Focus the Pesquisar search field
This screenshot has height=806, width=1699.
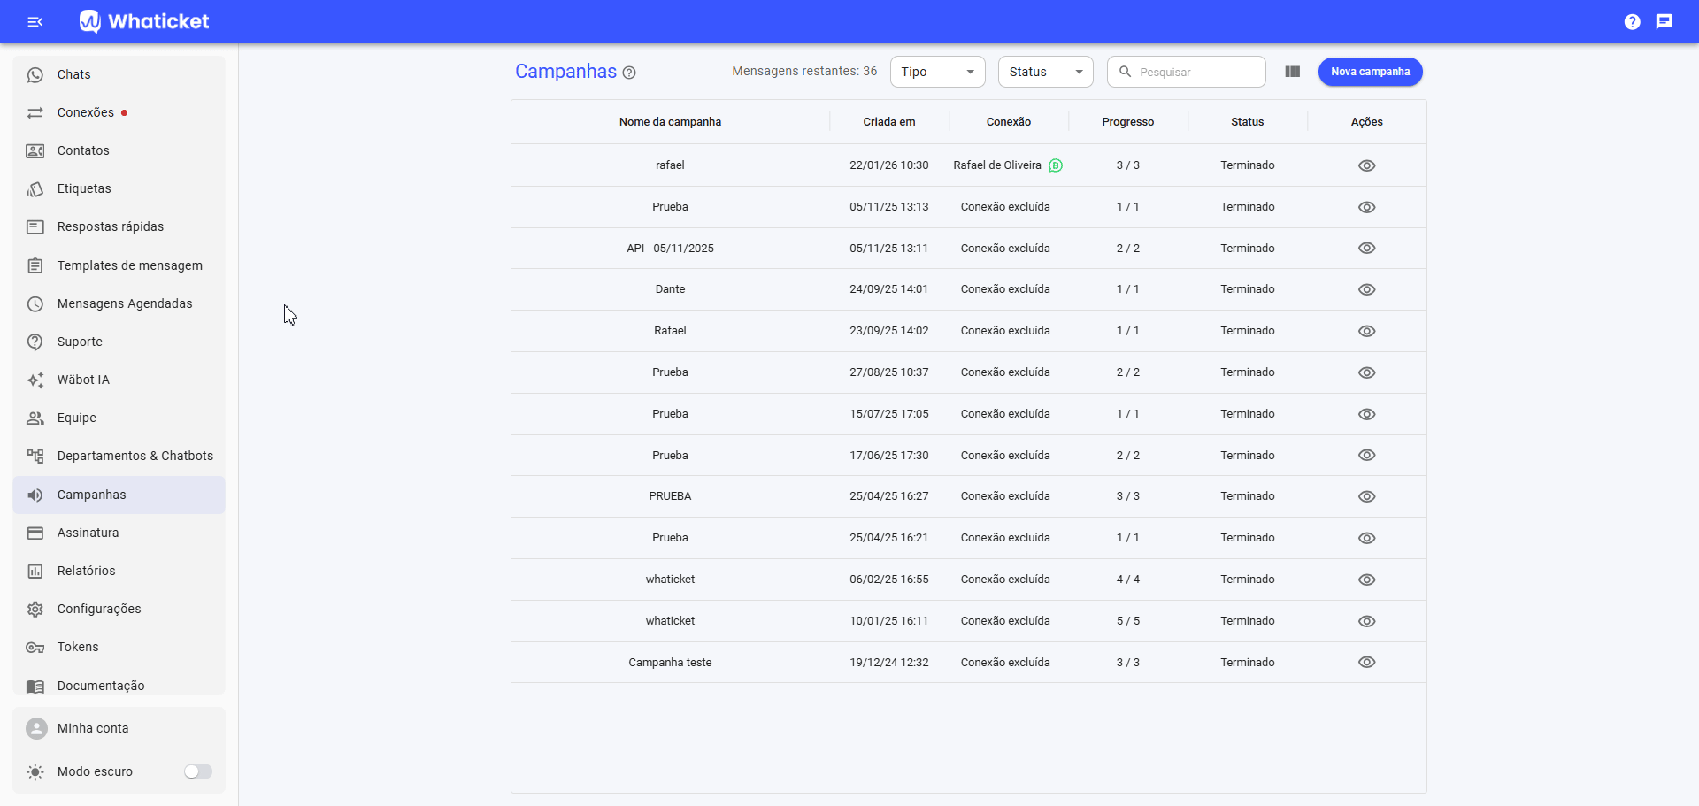[1187, 72]
